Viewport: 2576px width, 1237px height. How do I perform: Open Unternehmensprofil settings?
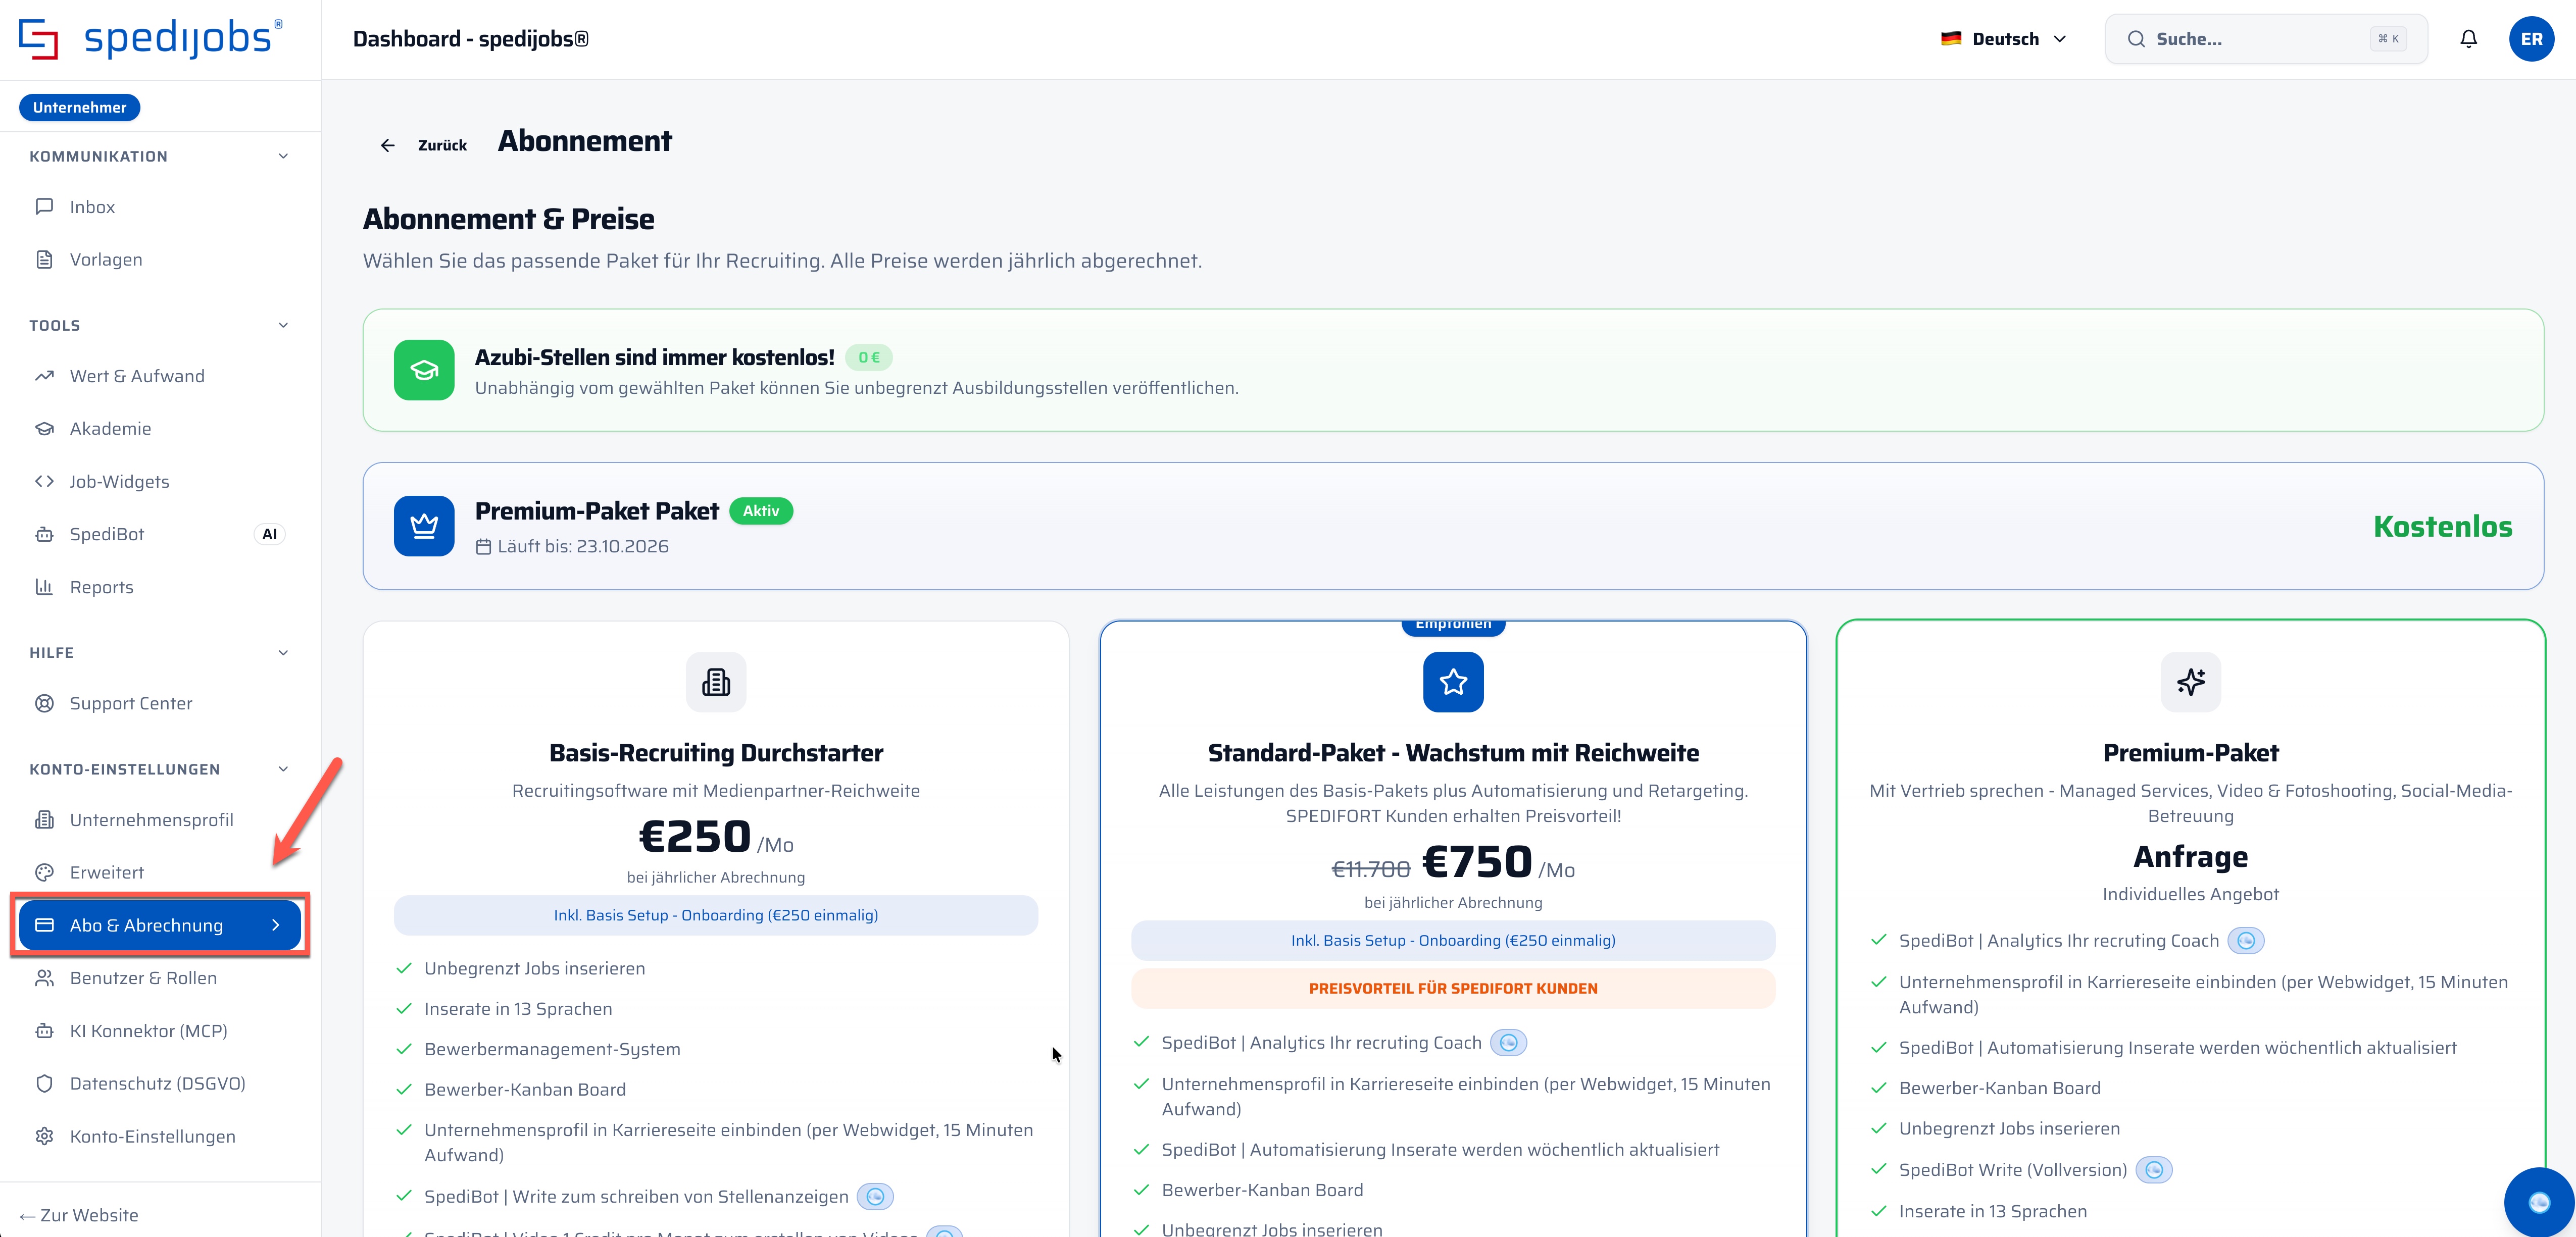160,820
